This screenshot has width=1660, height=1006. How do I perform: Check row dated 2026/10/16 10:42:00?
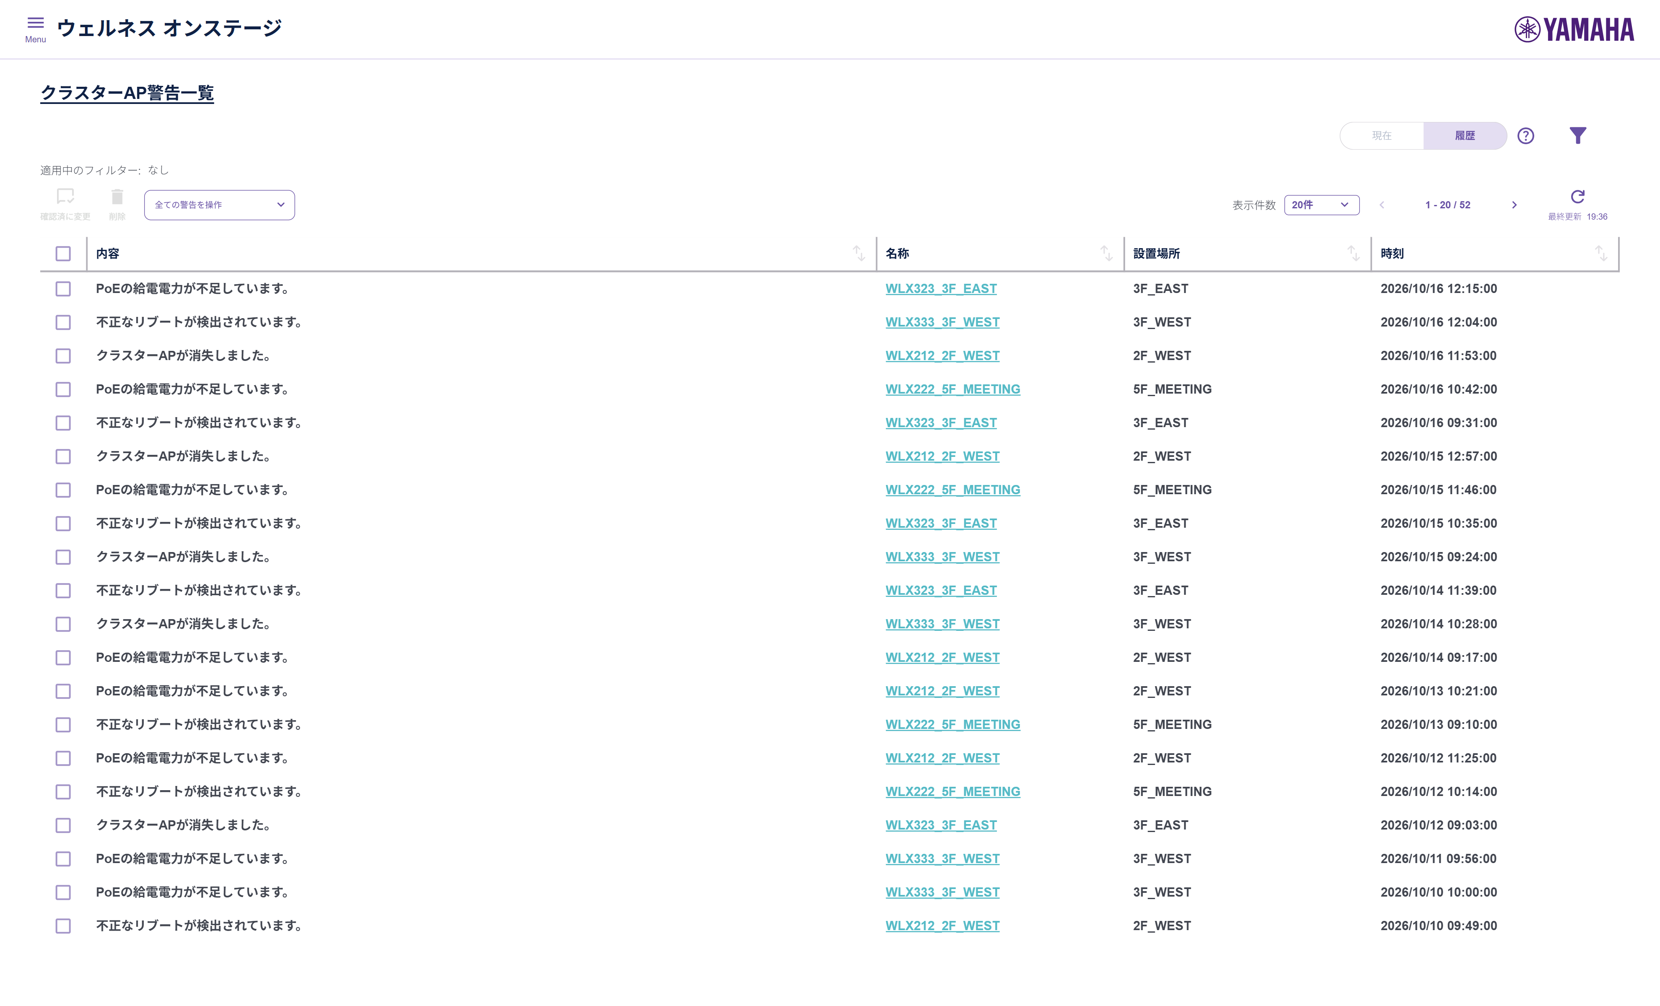[x=62, y=389]
